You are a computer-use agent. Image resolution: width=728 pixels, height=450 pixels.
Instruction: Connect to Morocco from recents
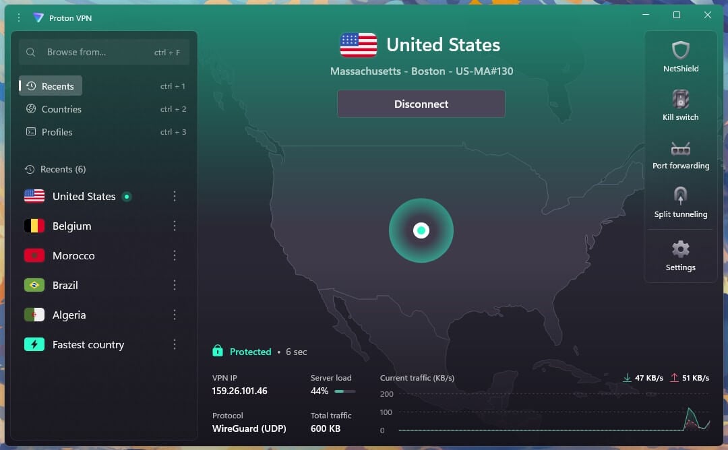click(73, 255)
